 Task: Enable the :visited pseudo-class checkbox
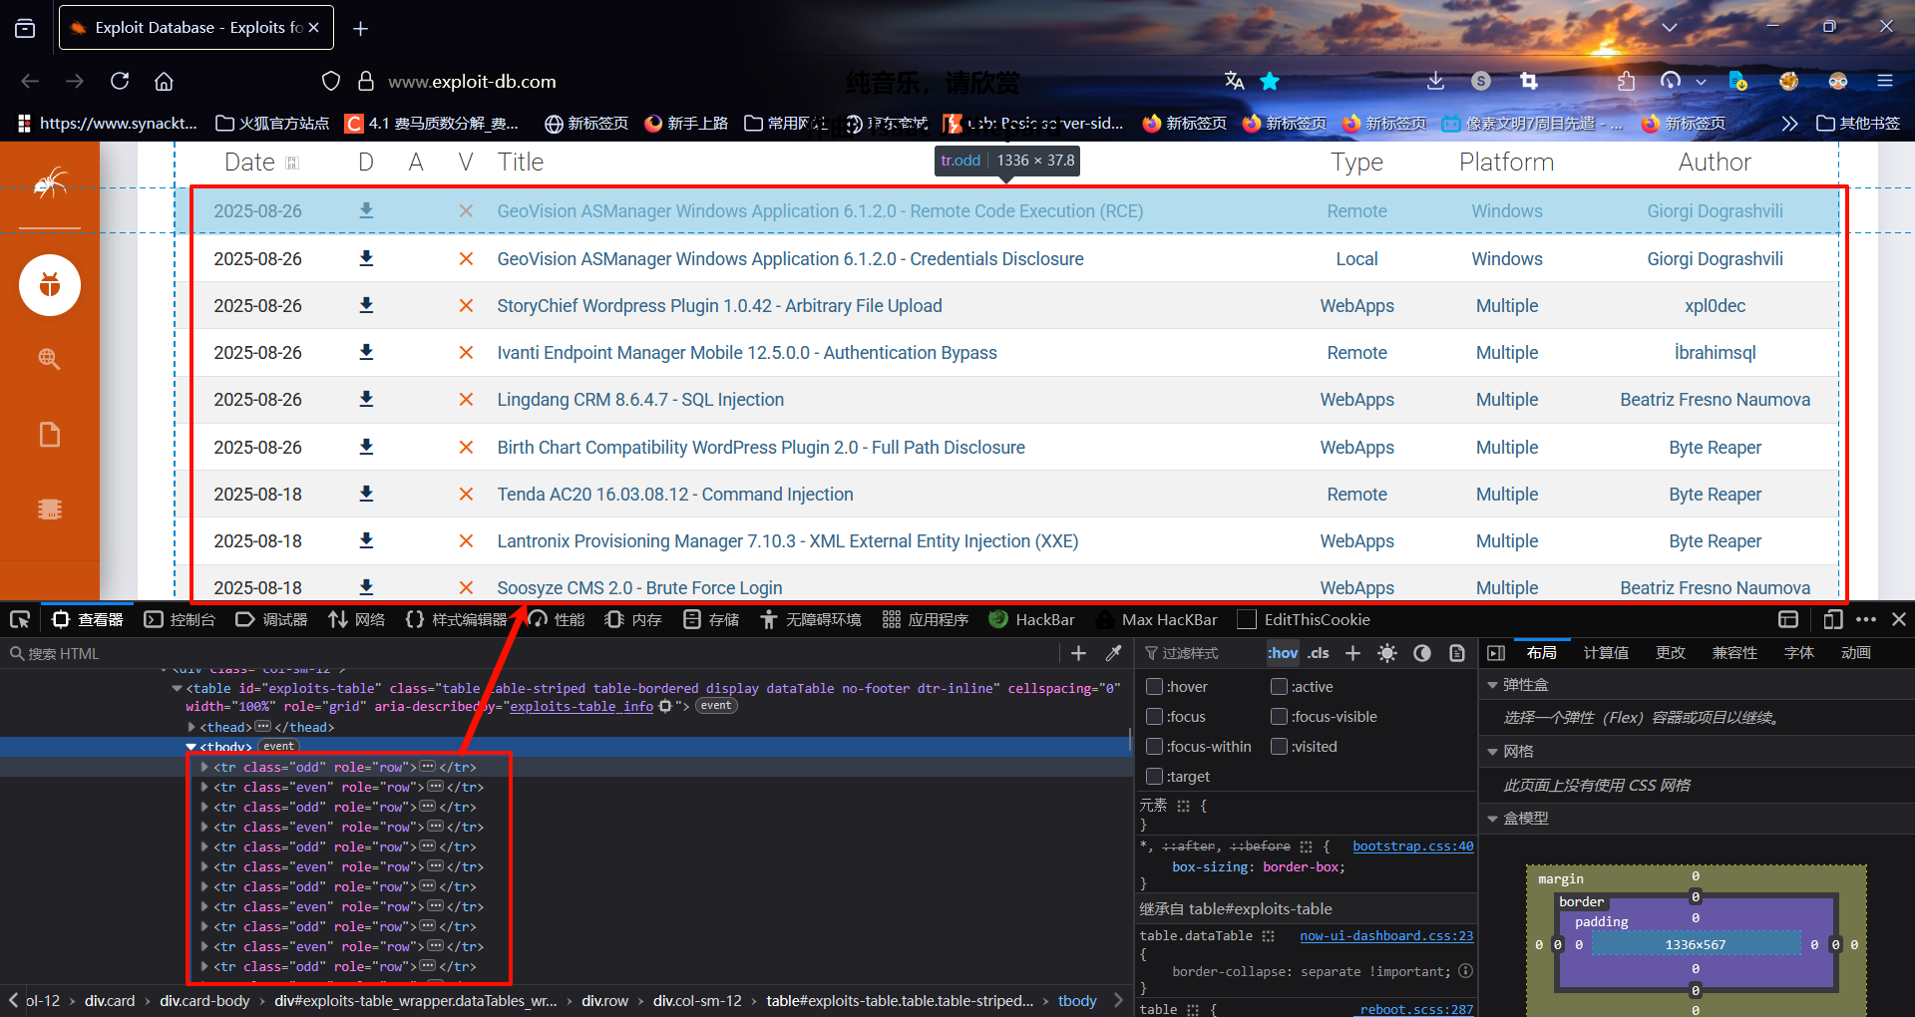(1279, 746)
